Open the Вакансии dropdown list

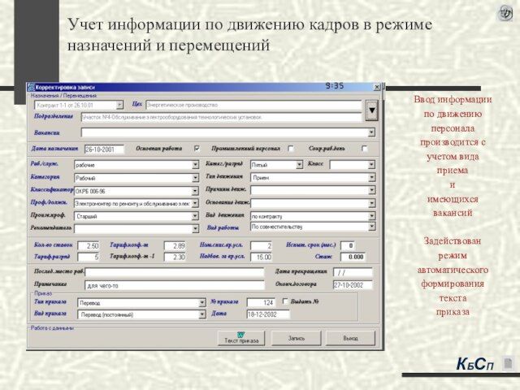pos(371,132)
